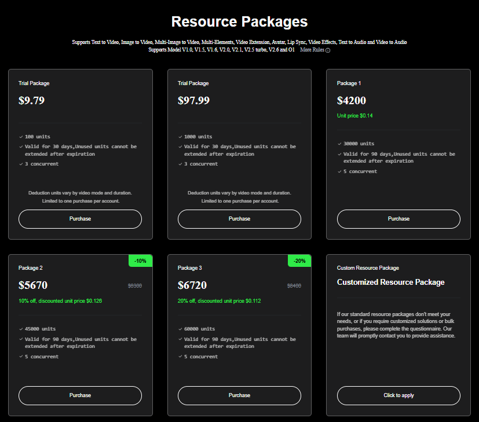Click the checkmark beside 1000 units

coord(180,137)
